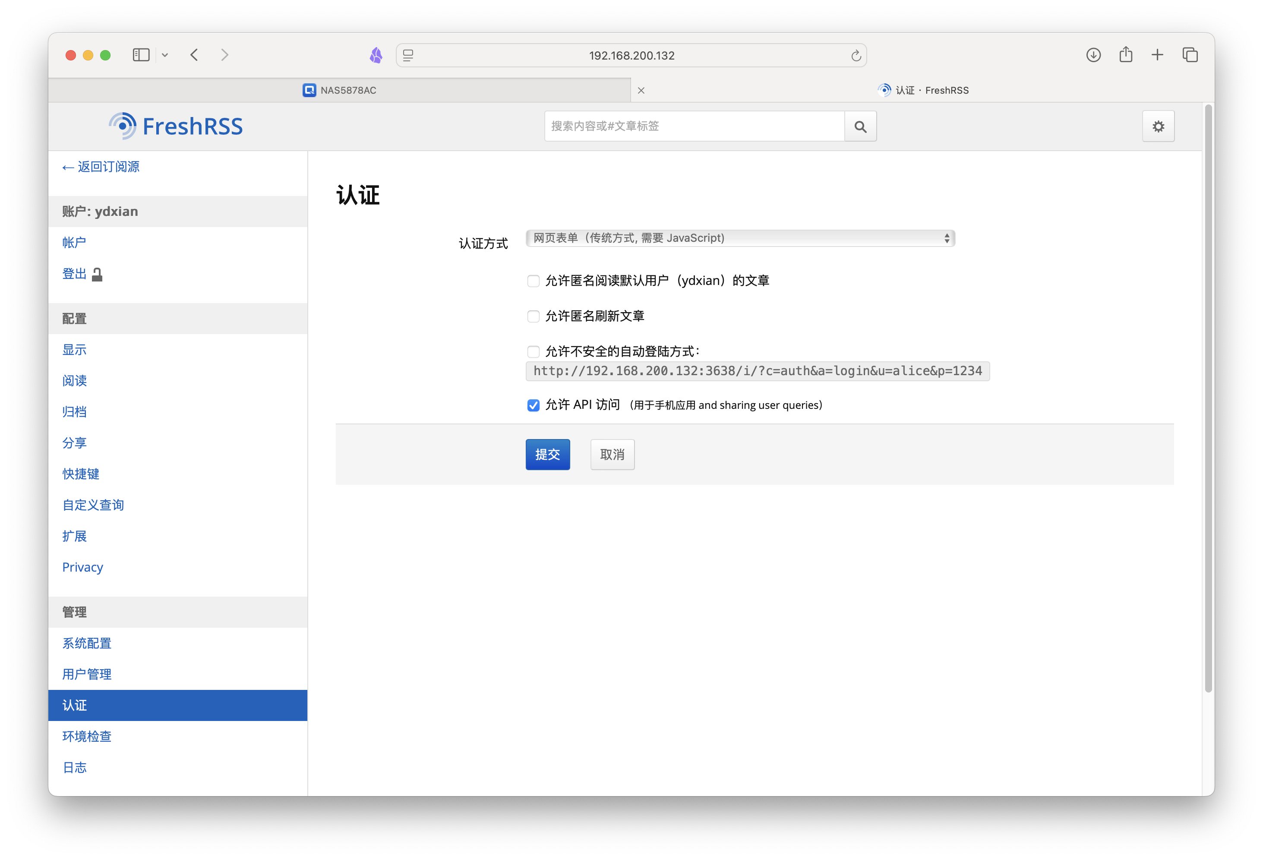Click 登出 to log out

[82, 274]
